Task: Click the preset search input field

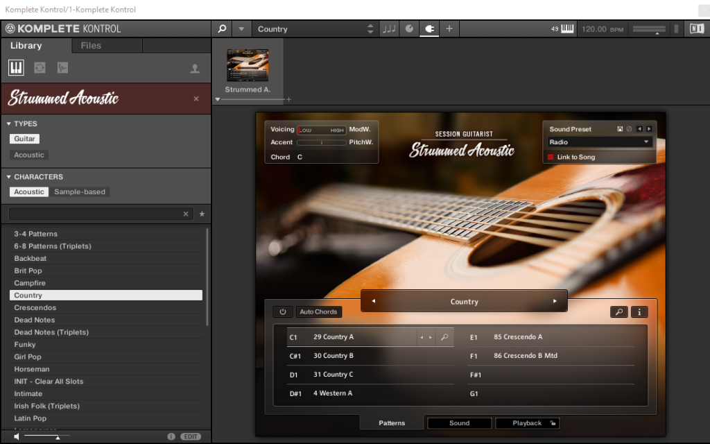Action: (95, 214)
